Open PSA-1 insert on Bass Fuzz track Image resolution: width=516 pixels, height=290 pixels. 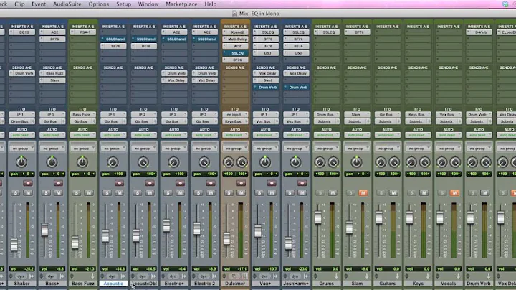point(82,32)
